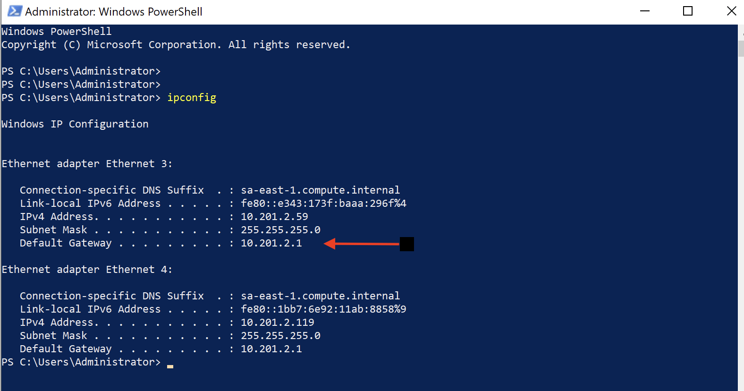Image resolution: width=744 pixels, height=391 pixels.
Task: Click the PowerShell icon in title bar
Action: 15,11
